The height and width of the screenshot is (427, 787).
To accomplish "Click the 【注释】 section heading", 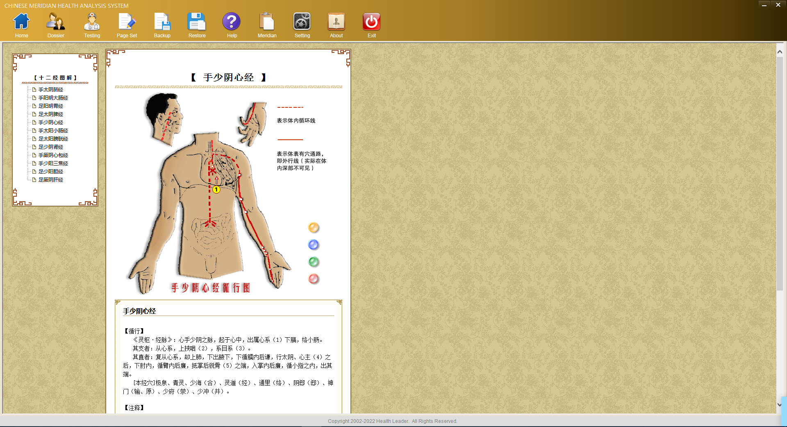I will click(134, 408).
